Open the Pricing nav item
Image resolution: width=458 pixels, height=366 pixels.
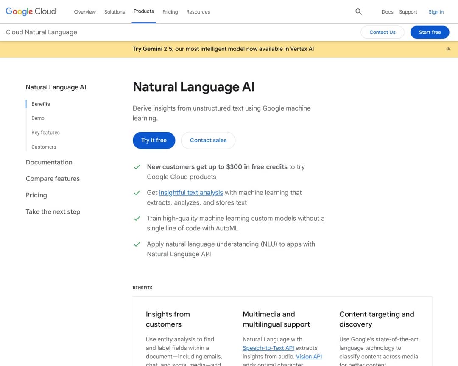(x=170, y=12)
